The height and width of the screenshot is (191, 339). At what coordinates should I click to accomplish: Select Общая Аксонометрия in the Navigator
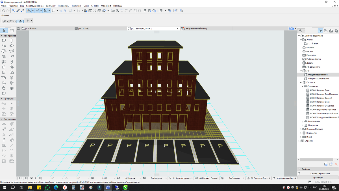(318, 78)
